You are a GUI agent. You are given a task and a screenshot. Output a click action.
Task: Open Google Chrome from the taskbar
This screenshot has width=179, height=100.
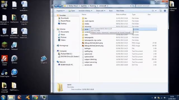(36, 97)
